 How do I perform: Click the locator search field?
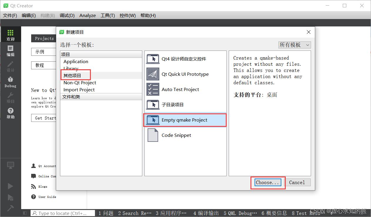coord(63,213)
